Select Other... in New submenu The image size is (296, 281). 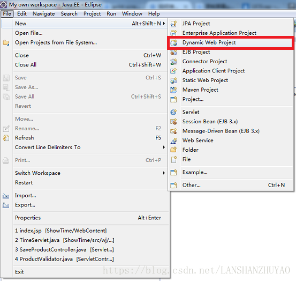(x=231, y=186)
